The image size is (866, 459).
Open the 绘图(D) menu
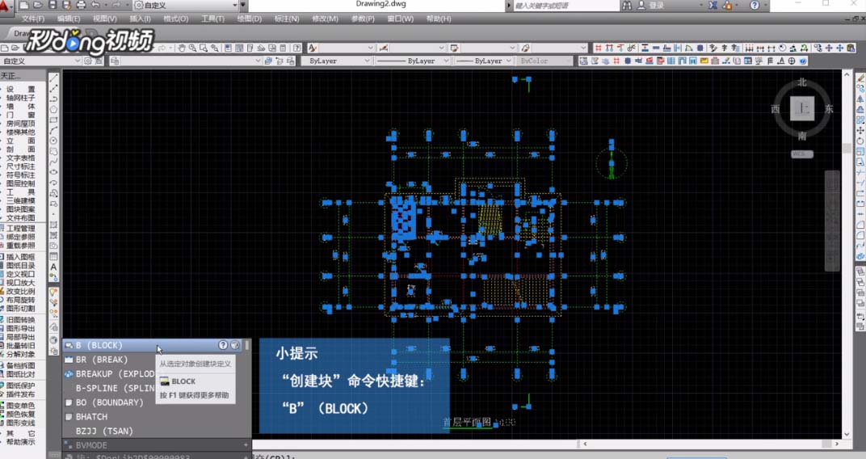click(249, 19)
